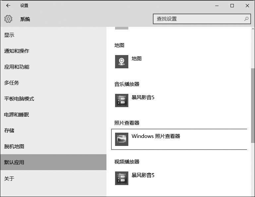Click the 系统 title text
Image resolution: width=255 pixels, height=197 pixels.
25,19
